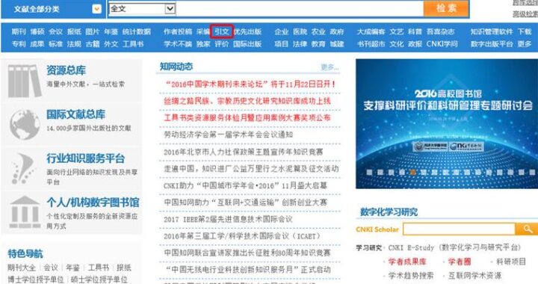Screen dimensions: 538x284
Task: Open the 2017 IEEE第2届先进信息技术国际会议 item
Action: tap(228, 219)
